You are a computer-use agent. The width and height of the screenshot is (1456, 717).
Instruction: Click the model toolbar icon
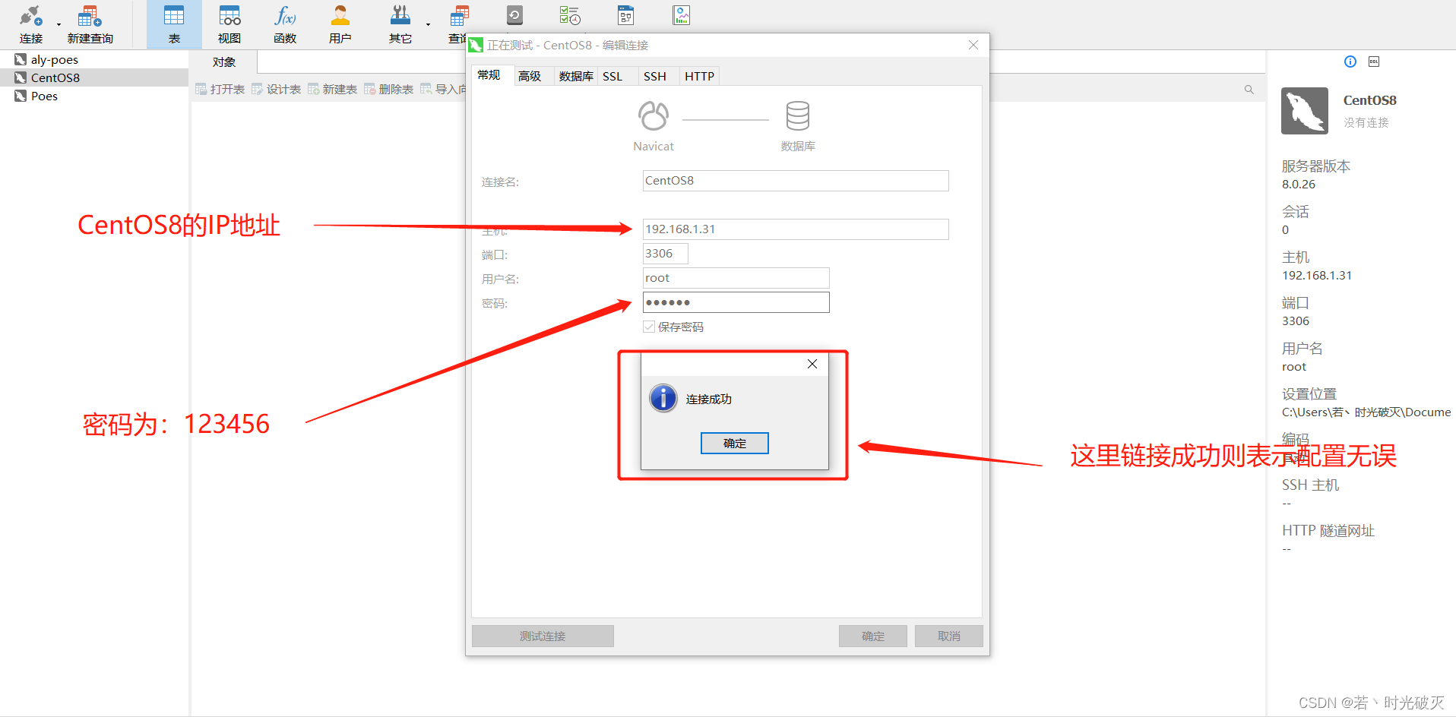[x=626, y=15]
